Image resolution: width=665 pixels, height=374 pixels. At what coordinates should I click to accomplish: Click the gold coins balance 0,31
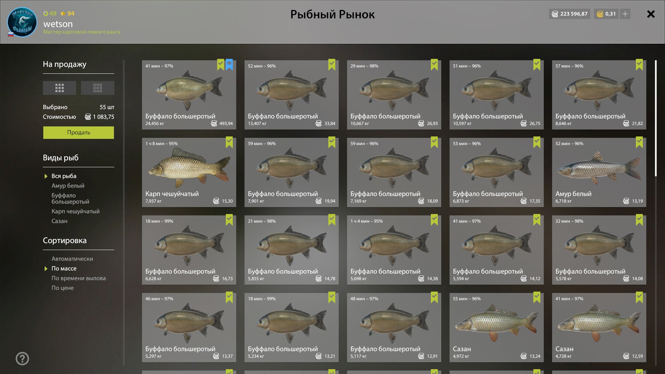(x=606, y=14)
